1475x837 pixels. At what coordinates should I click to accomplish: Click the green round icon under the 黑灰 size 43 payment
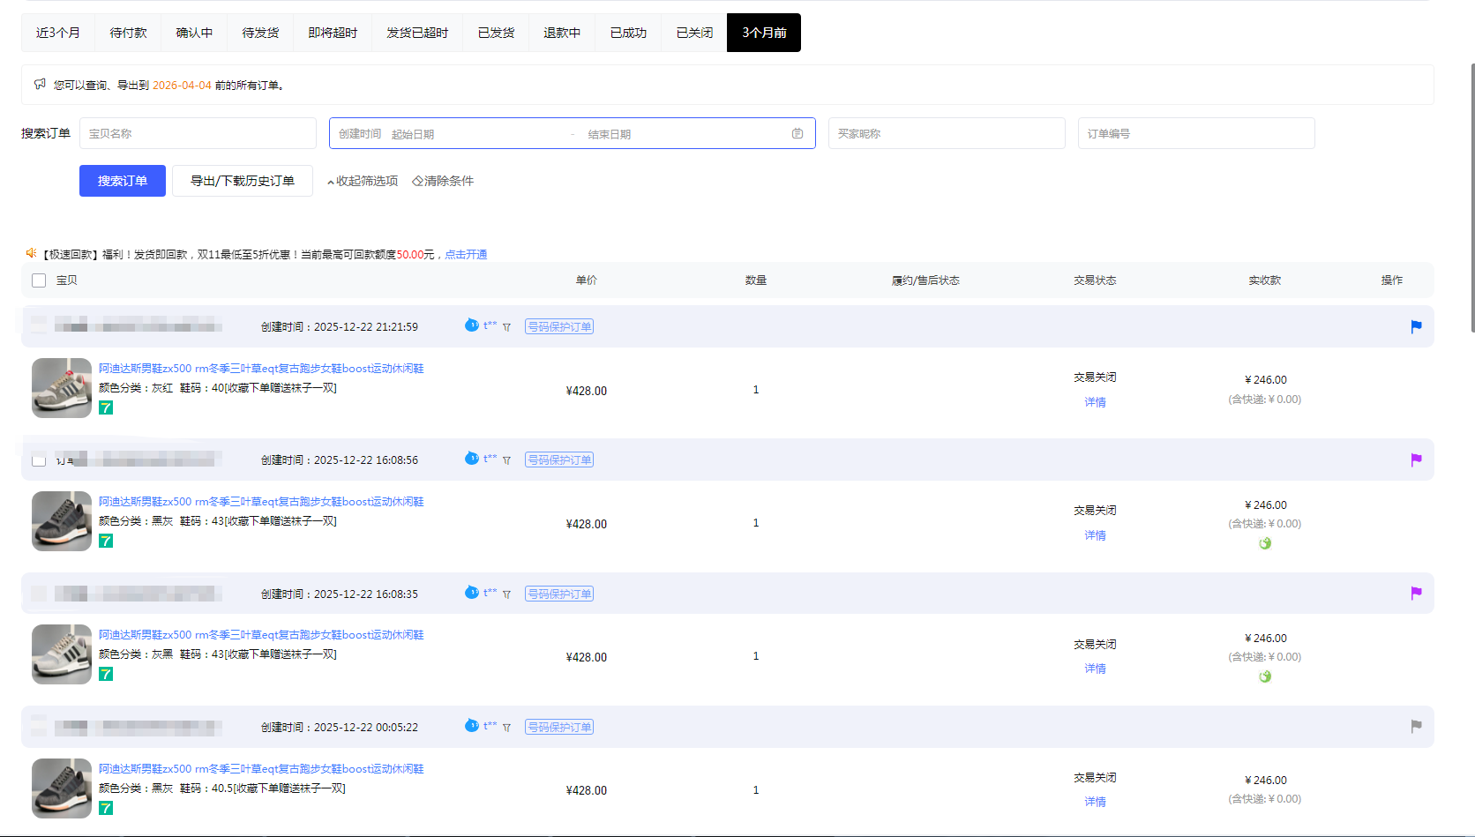[x=1265, y=543]
